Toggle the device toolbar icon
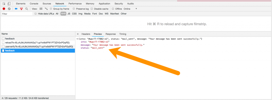 click(9, 4)
